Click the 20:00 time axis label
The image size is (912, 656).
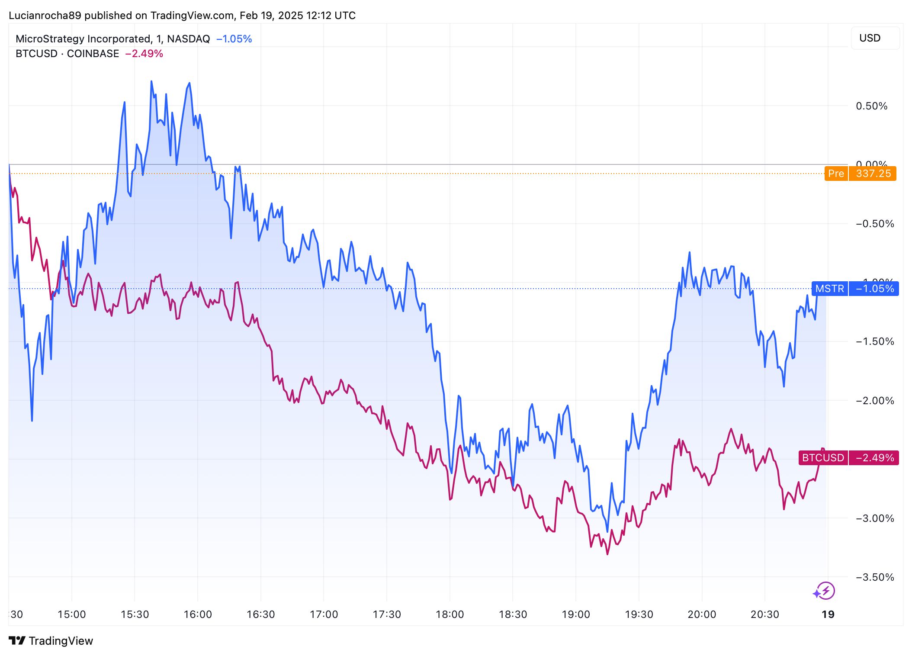702,614
